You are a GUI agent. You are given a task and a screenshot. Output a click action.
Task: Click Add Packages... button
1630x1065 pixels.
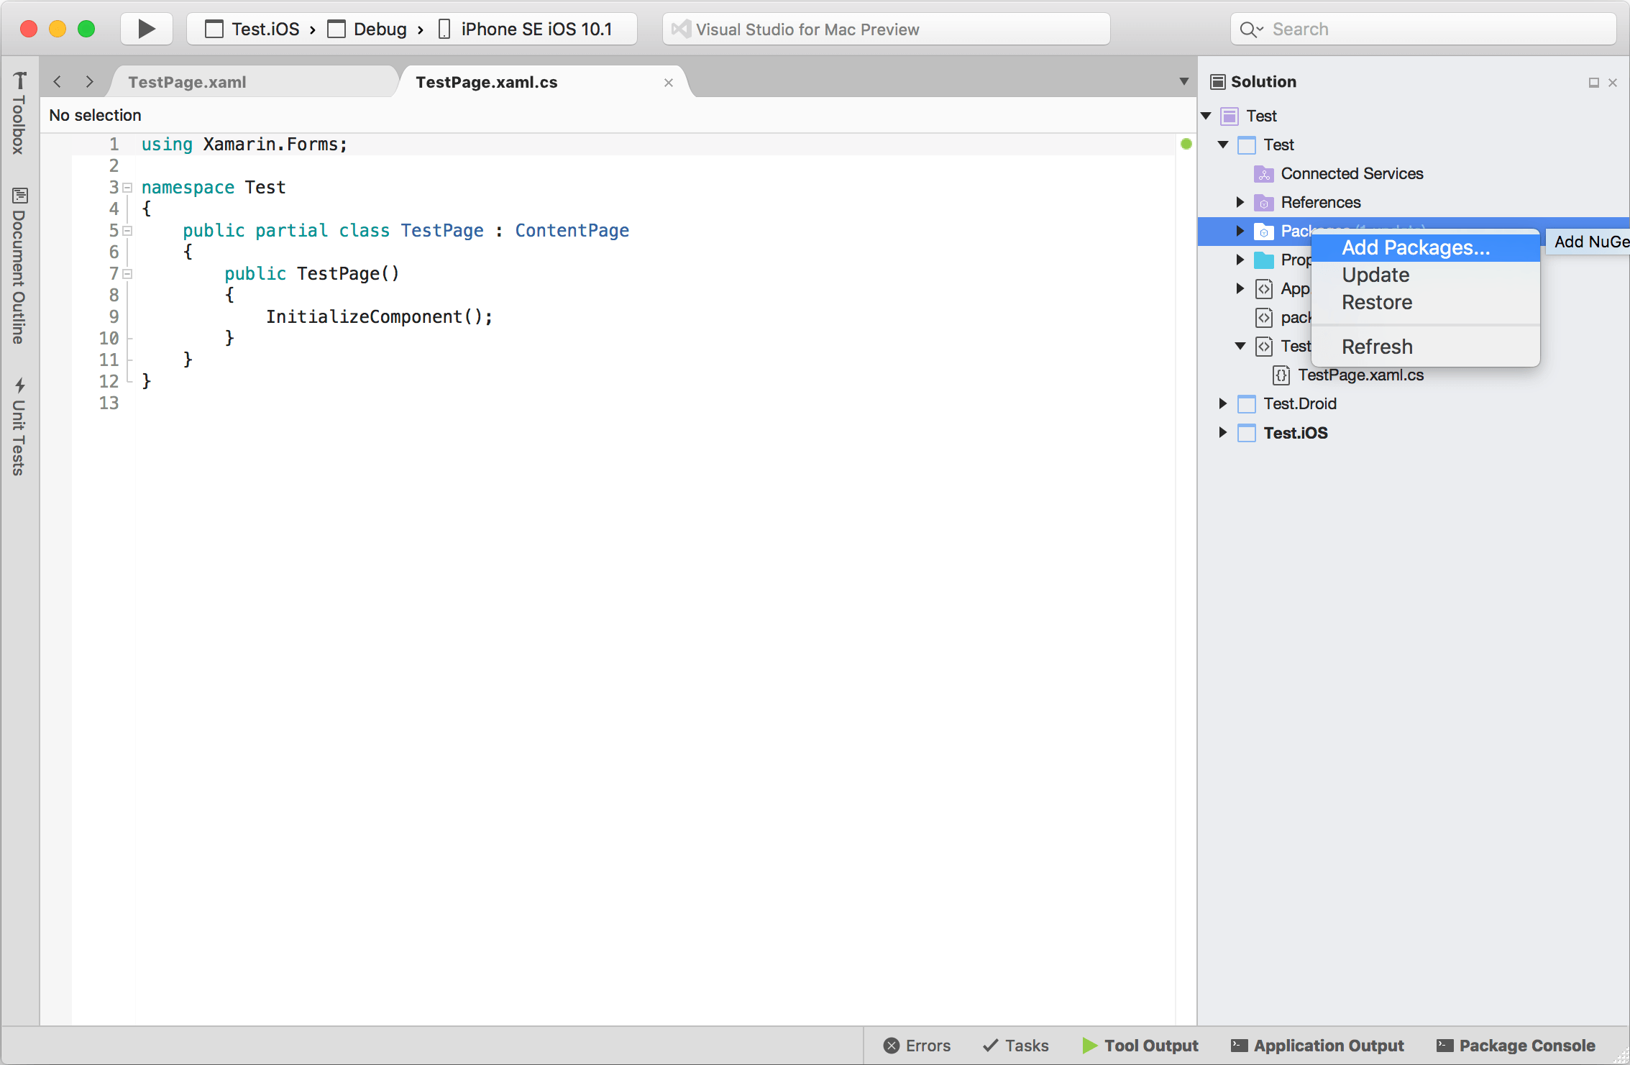coord(1416,246)
